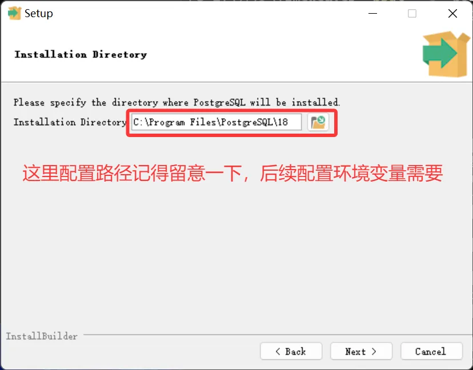Click the end of the path text "18"
Viewport: 473px width, 370px height.
click(283, 122)
